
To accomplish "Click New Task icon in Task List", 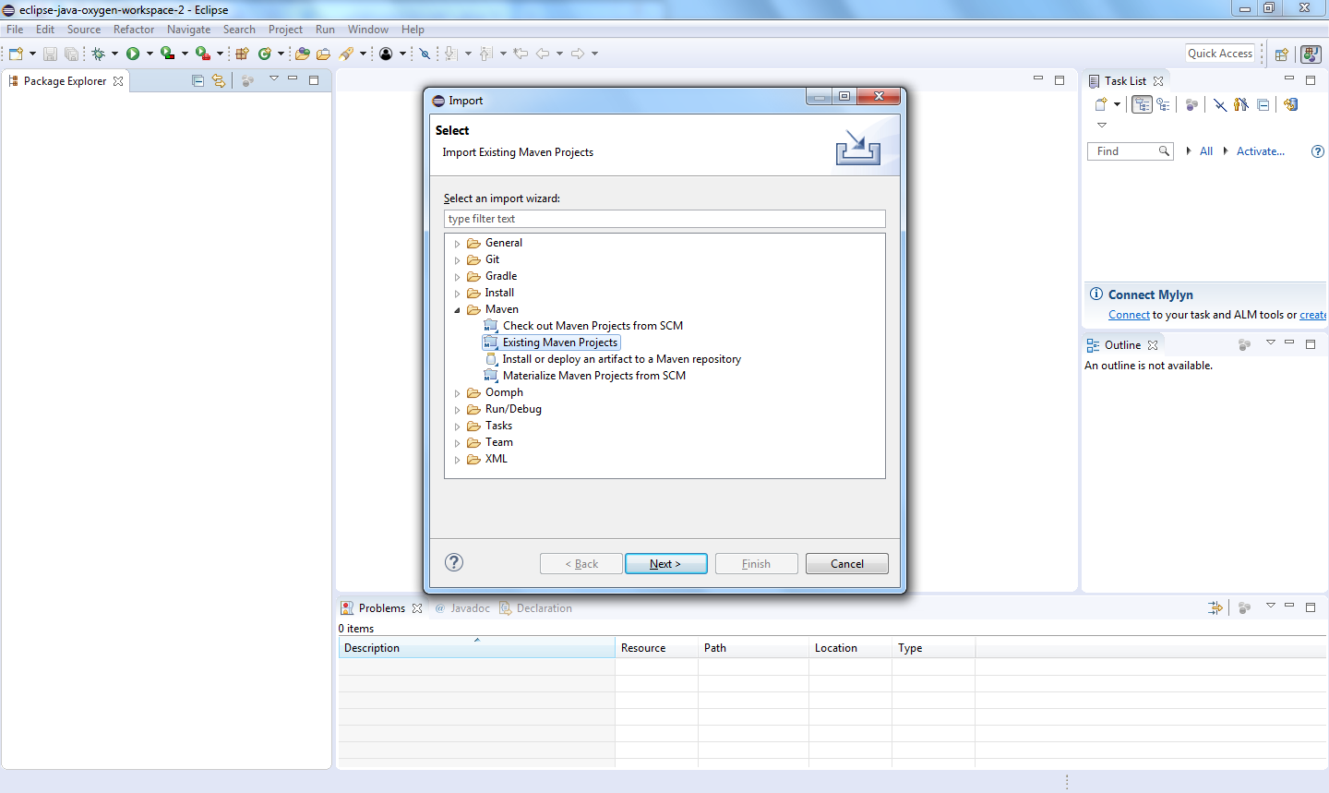I will pyautogui.click(x=1101, y=104).
